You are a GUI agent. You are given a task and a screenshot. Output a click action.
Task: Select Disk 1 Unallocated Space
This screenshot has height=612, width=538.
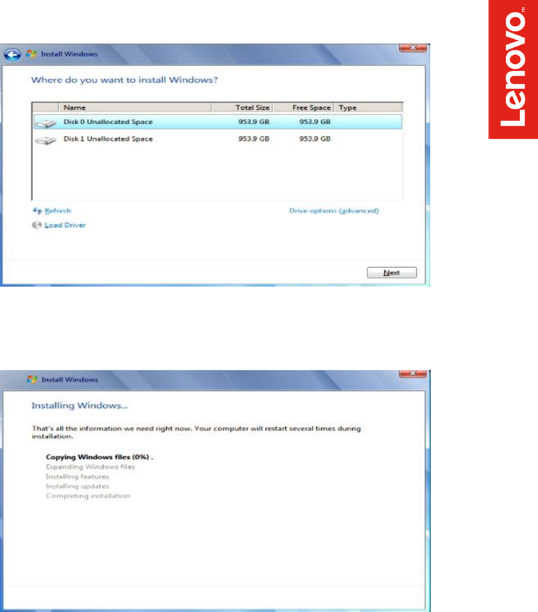point(217,139)
